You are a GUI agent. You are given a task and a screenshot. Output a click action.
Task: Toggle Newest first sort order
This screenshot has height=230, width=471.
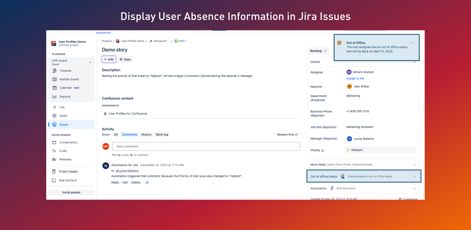(x=287, y=135)
